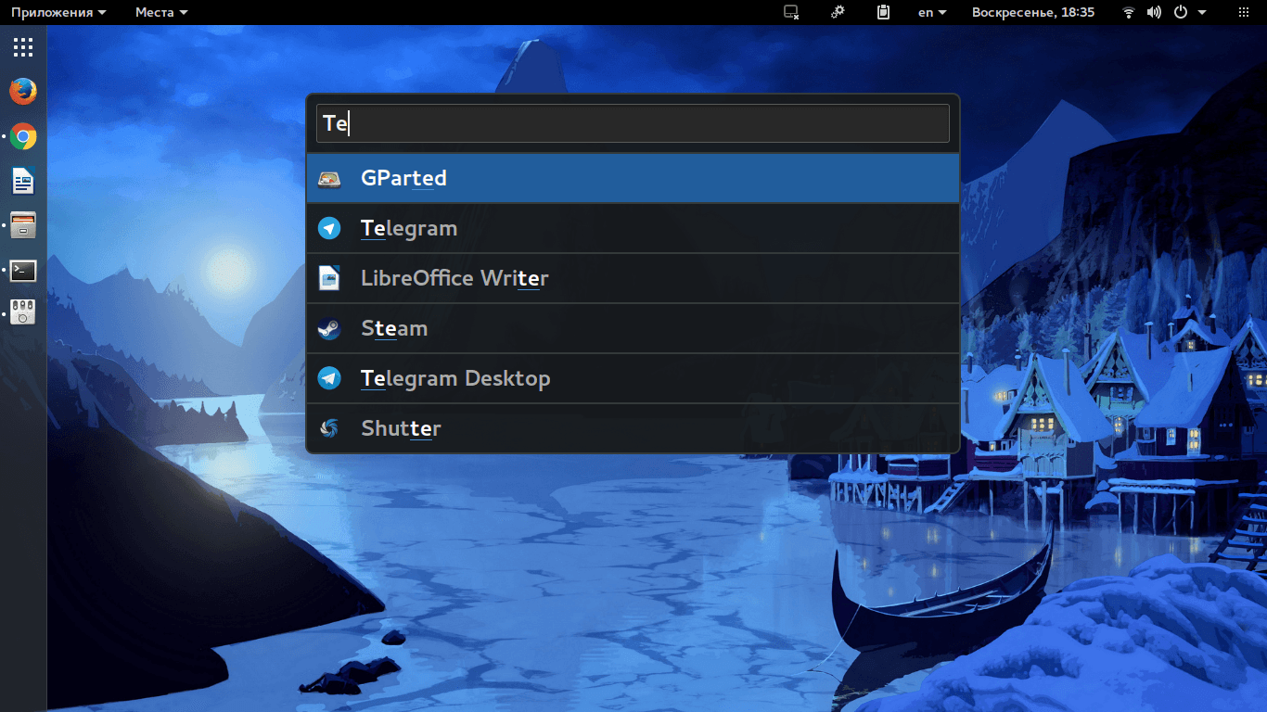Select the Telegram Desktop search result
1267x712 pixels.
click(633, 378)
